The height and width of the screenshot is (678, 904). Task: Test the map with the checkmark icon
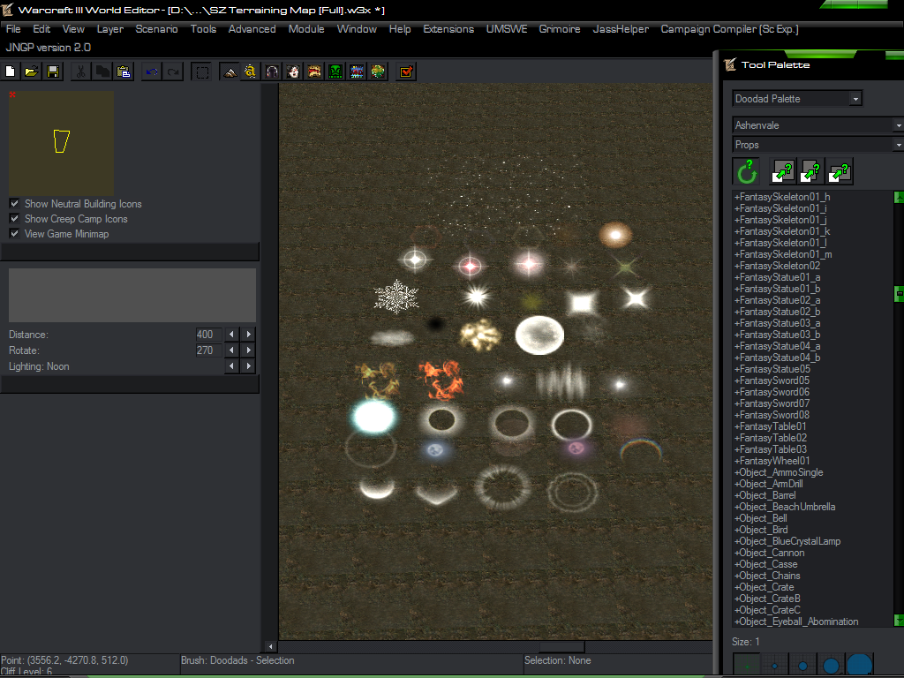click(x=406, y=72)
